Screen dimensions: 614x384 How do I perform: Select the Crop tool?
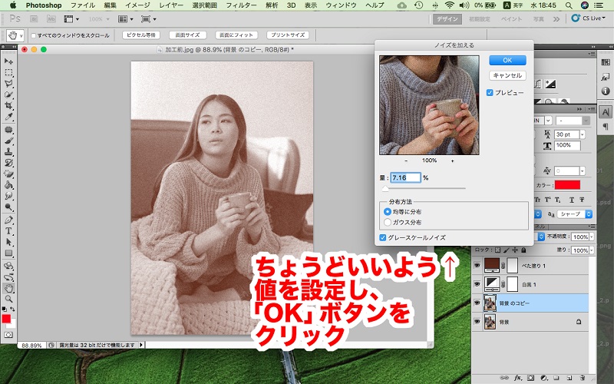pos(8,105)
